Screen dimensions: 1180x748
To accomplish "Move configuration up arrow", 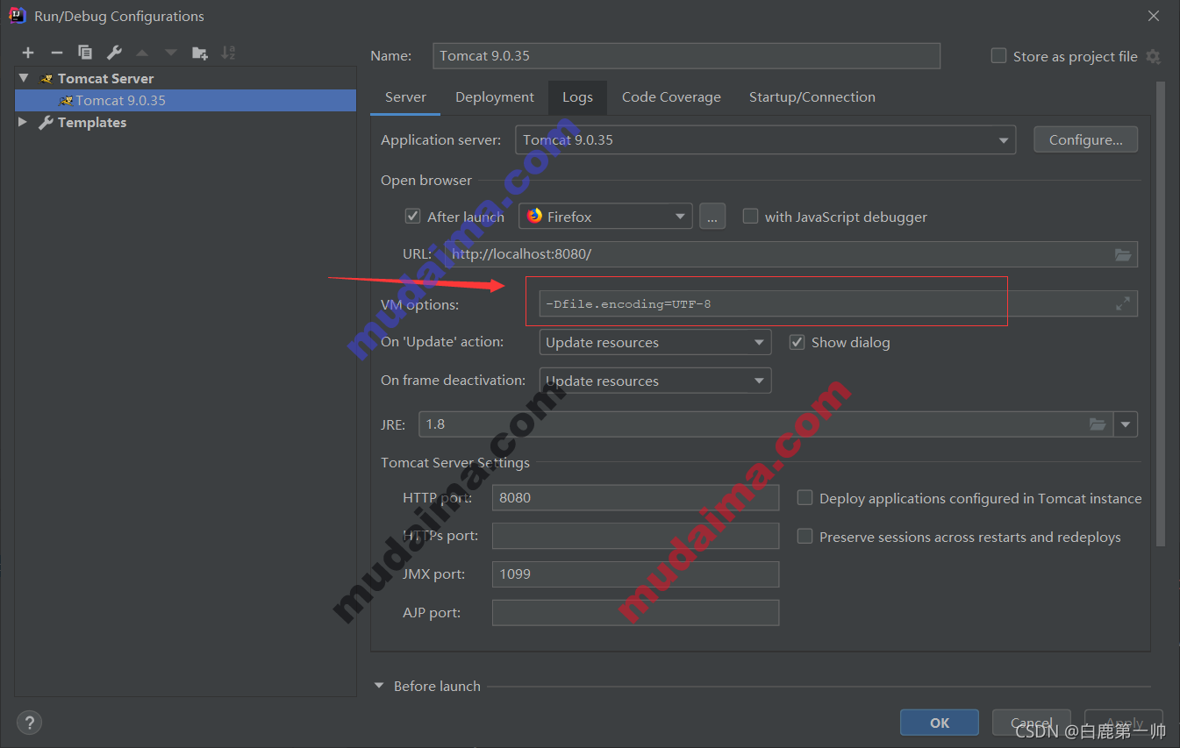I will pos(142,53).
